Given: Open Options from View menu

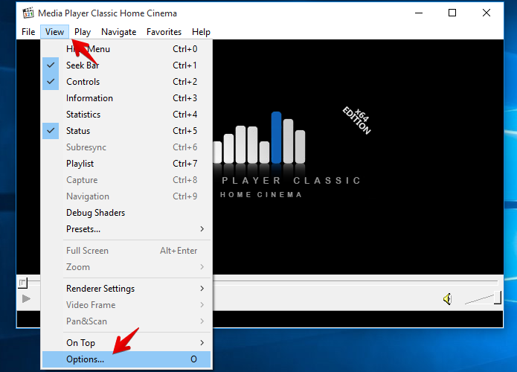Looking at the screenshot, I should [126, 359].
